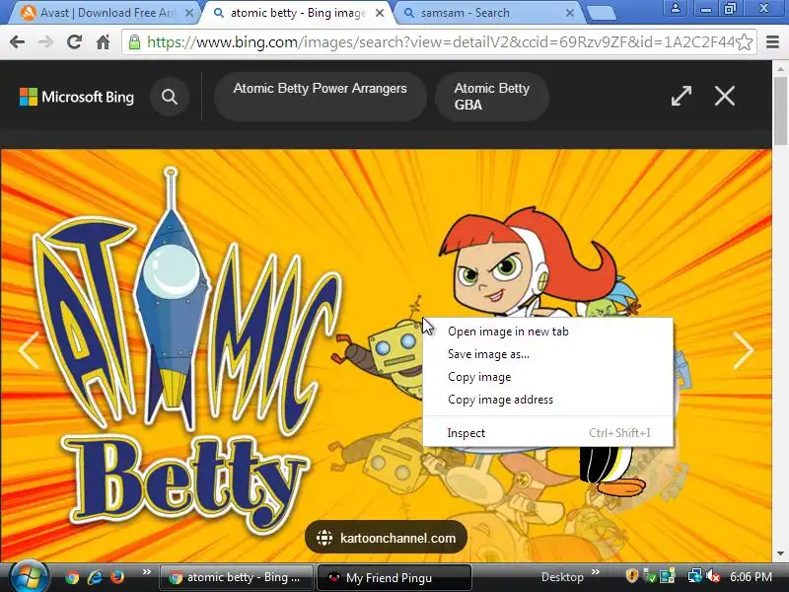Launch Internet Explorer from quick launch
Viewport: 789px width, 592px height.
(95, 577)
